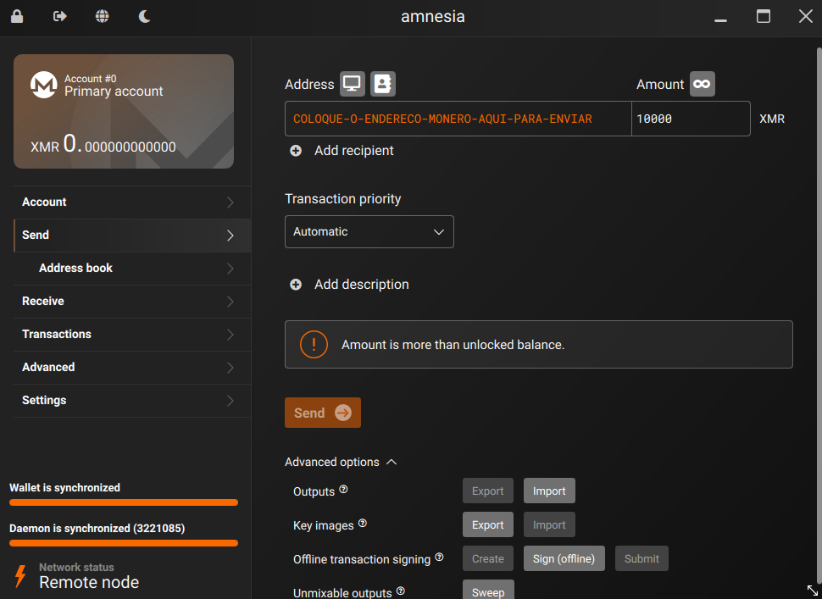The width and height of the screenshot is (822, 599).
Task: Open the Advanced sidebar section
Action: (132, 368)
